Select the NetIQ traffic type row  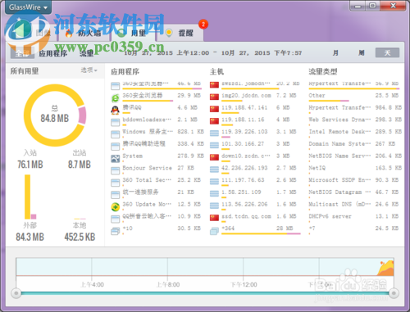[355, 169]
